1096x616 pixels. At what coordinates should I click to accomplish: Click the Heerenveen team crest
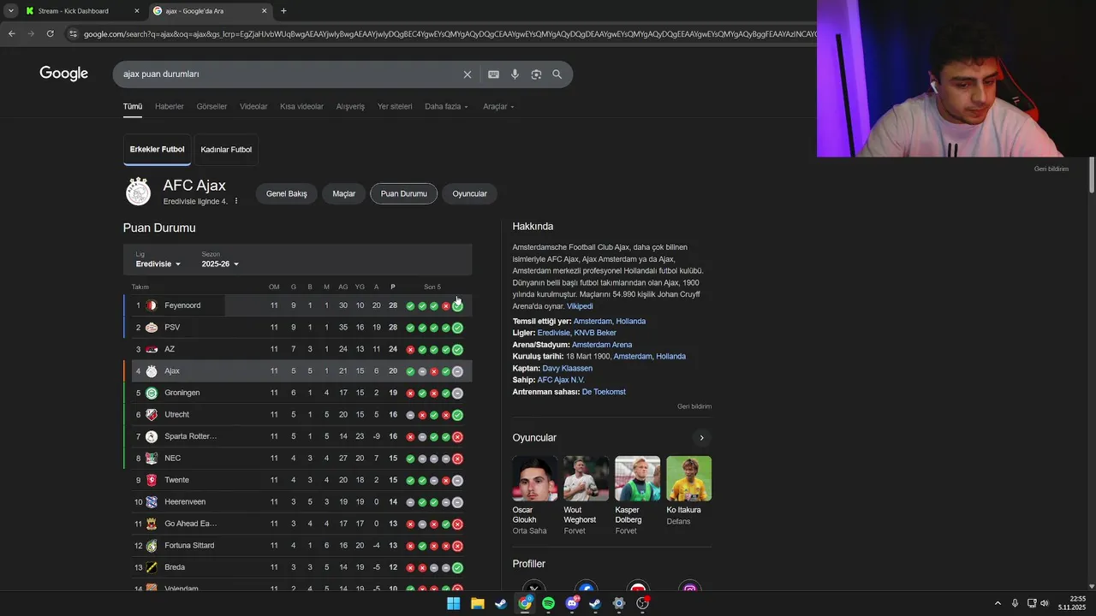pos(152,502)
